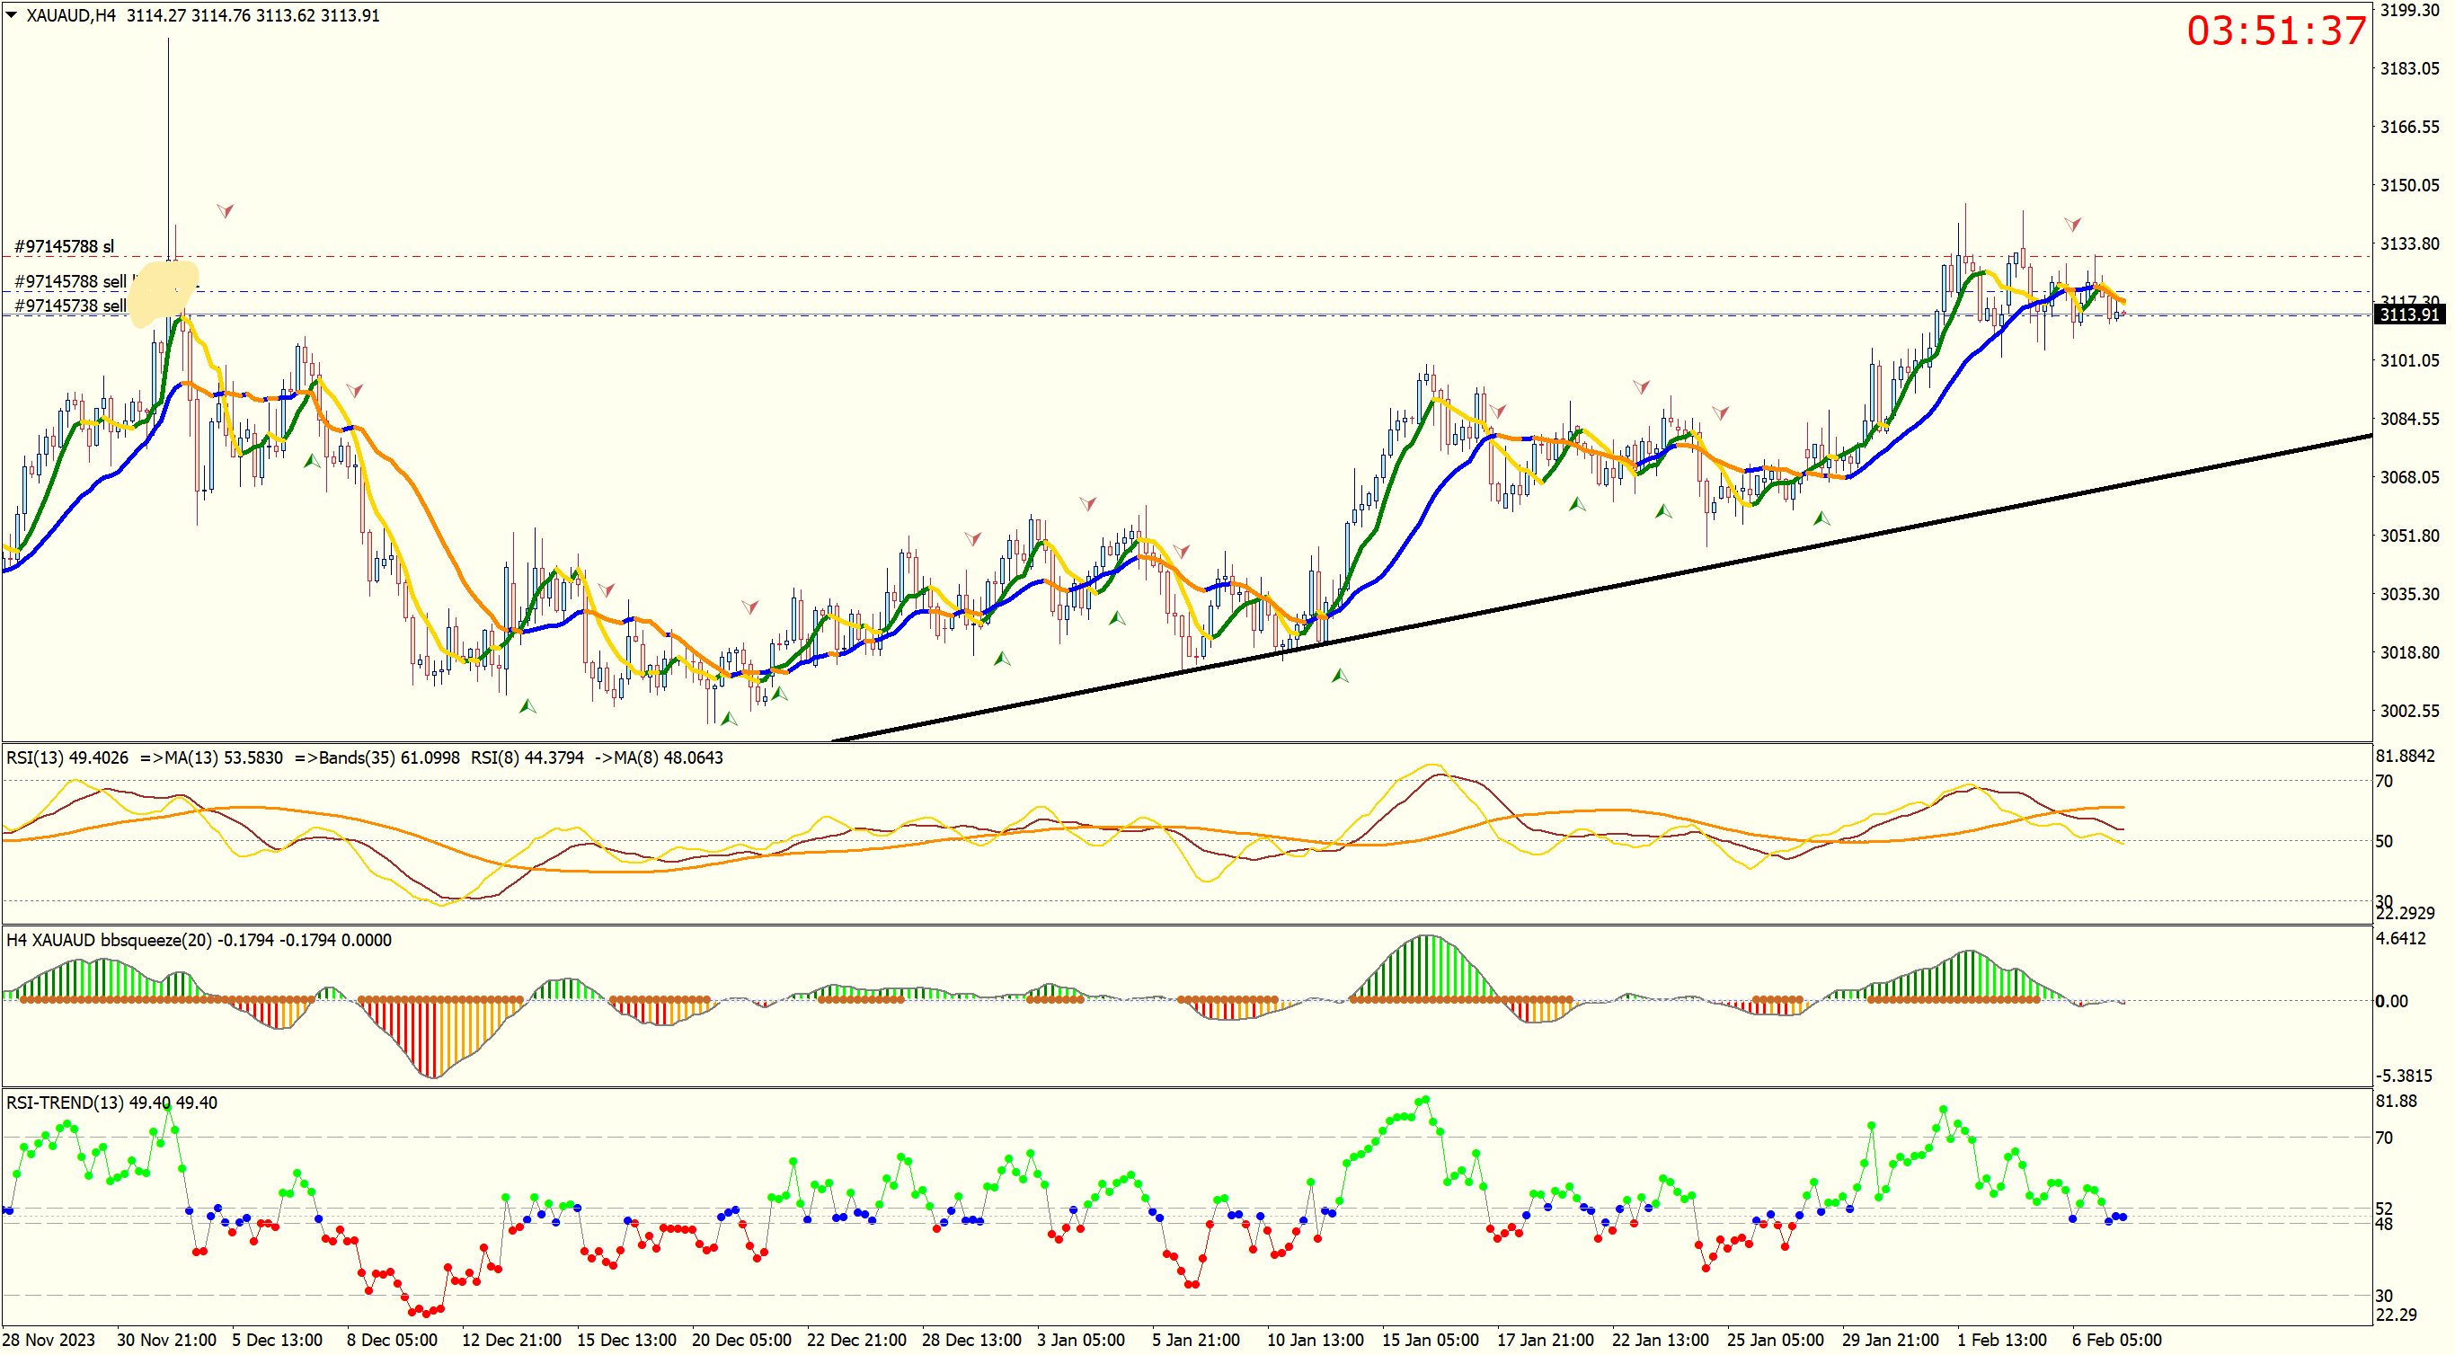This screenshot has width=2455, height=1355.
Task: Click the red down arrow right of the November spike
Action: 225,209
